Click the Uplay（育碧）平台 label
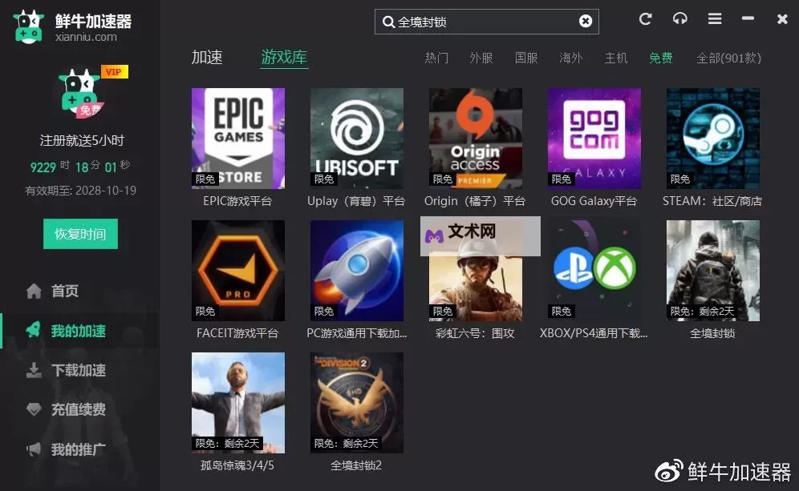Screen dimensions: 799x491 pyautogui.click(x=356, y=201)
